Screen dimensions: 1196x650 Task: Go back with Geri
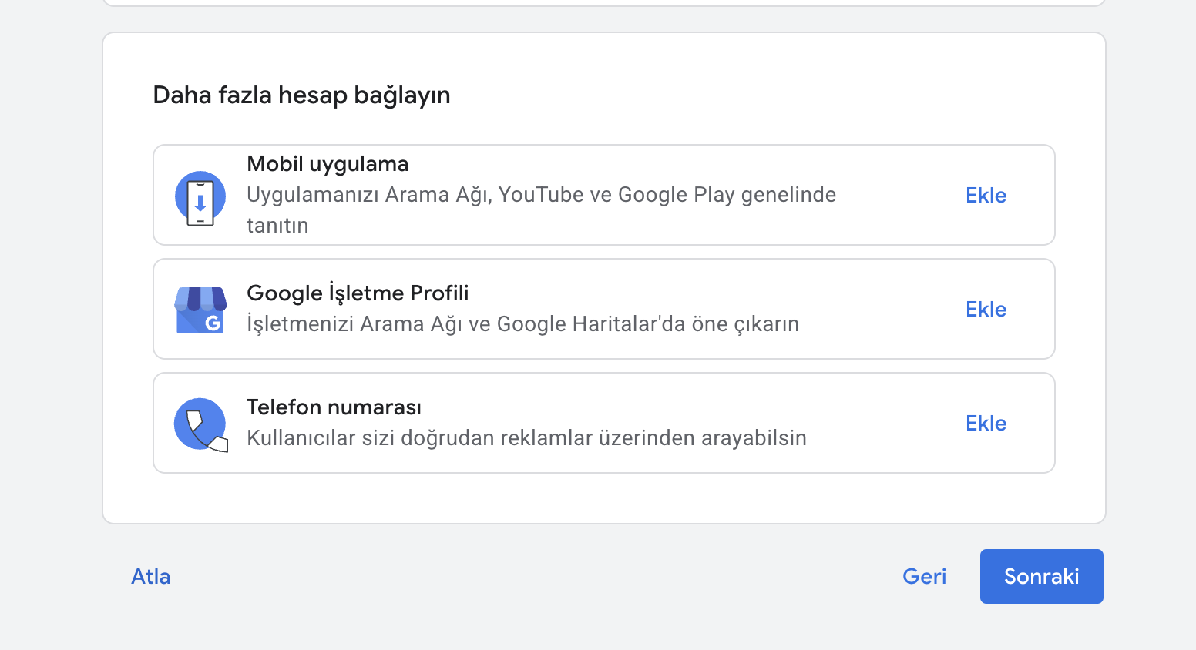pyautogui.click(x=924, y=577)
